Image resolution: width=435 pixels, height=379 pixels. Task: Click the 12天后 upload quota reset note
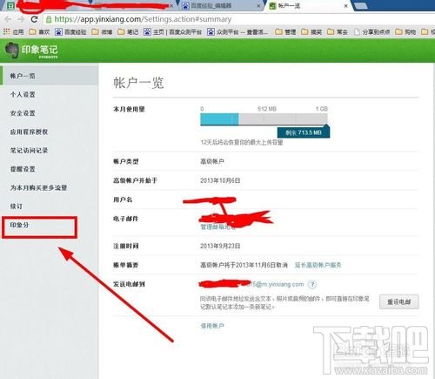[242, 142]
